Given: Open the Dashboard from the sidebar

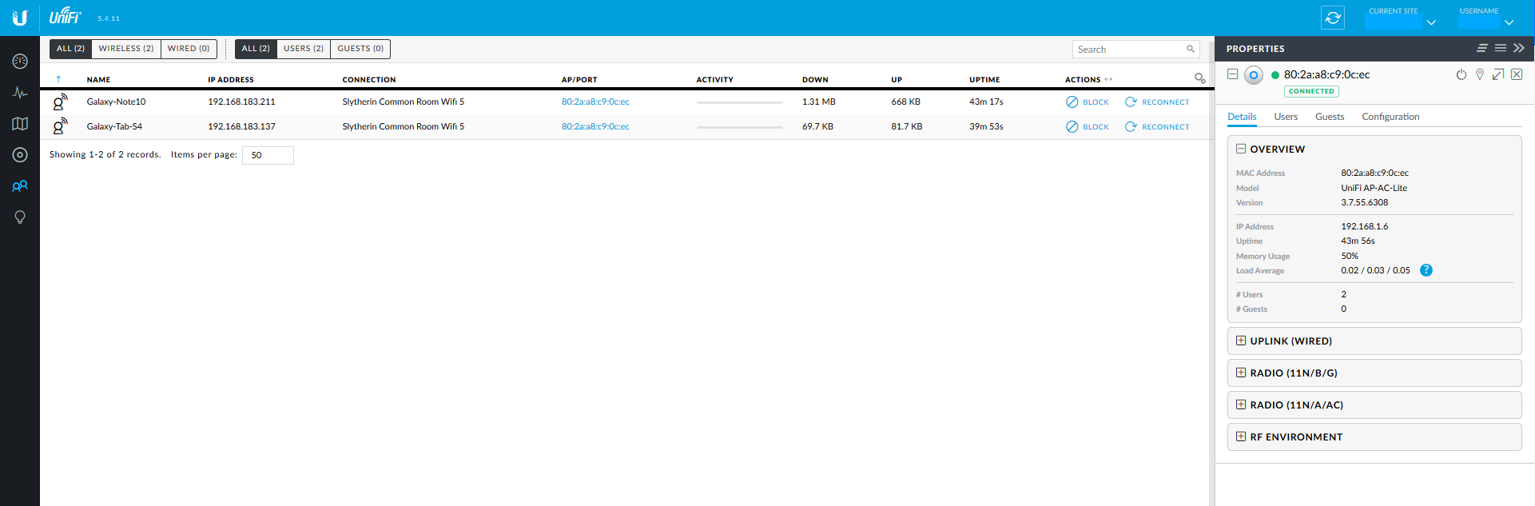Looking at the screenshot, I should [x=20, y=62].
